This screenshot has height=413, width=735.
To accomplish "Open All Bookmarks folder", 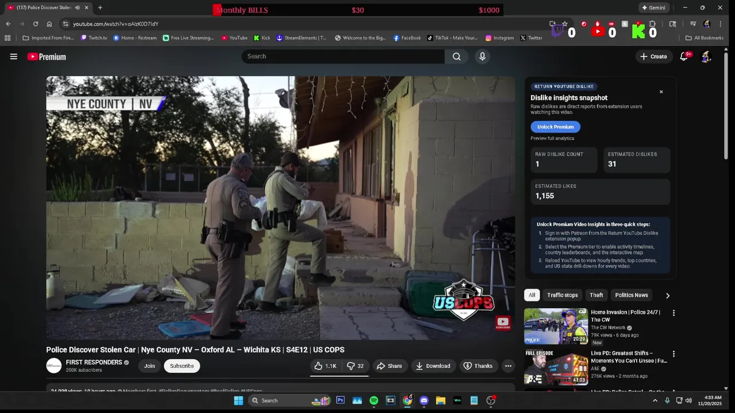I will pyautogui.click(x=705, y=38).
